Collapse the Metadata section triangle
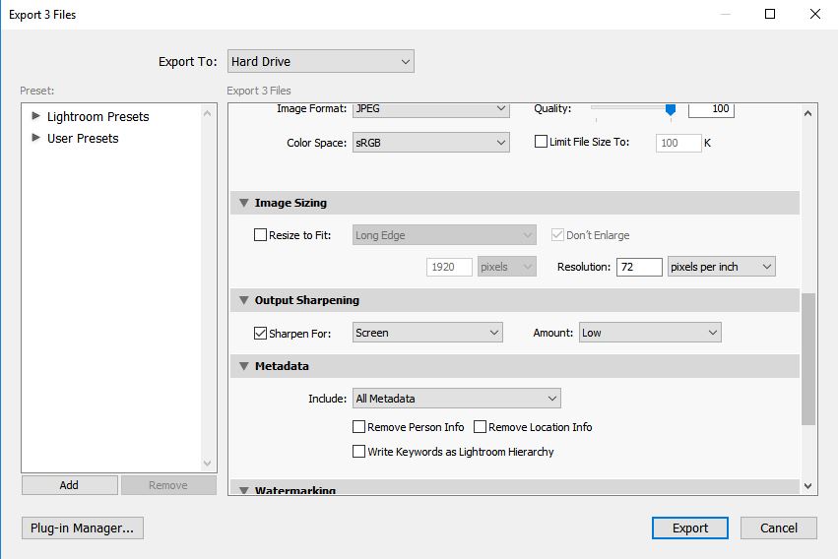Viewport: 838px width, 559px height. click(x=243, y=366)
